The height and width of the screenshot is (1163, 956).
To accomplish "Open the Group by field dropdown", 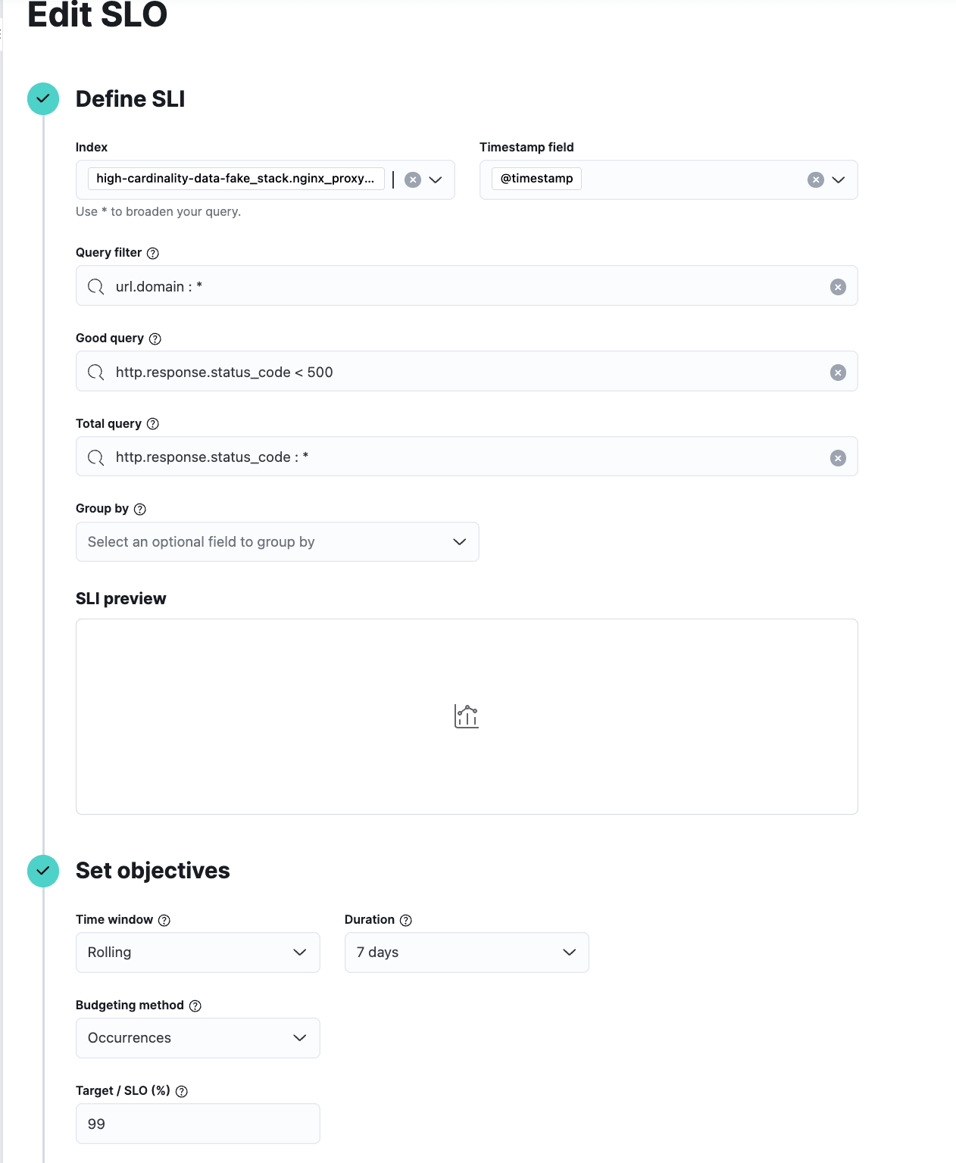I will pos(277,541).
